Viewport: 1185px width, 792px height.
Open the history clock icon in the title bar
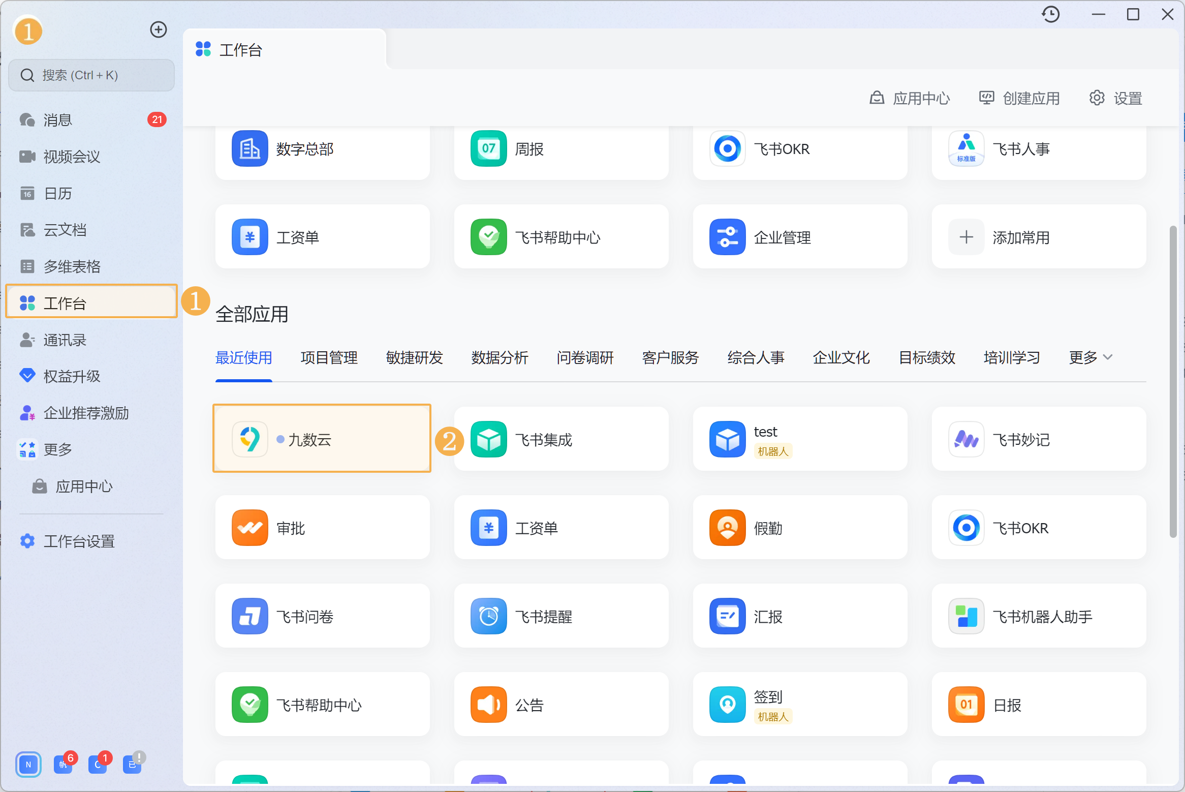click(x=1050, y=14)
